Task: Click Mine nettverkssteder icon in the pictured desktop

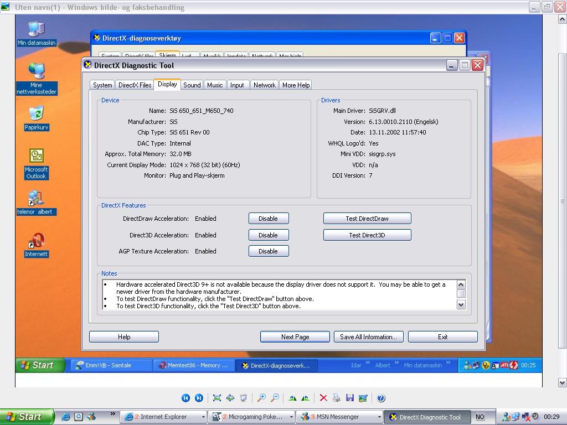Action: [36, 79]
